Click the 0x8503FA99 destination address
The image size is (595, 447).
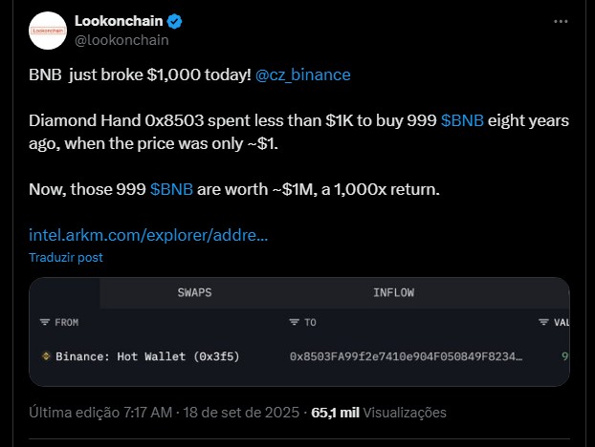(406, 356)
